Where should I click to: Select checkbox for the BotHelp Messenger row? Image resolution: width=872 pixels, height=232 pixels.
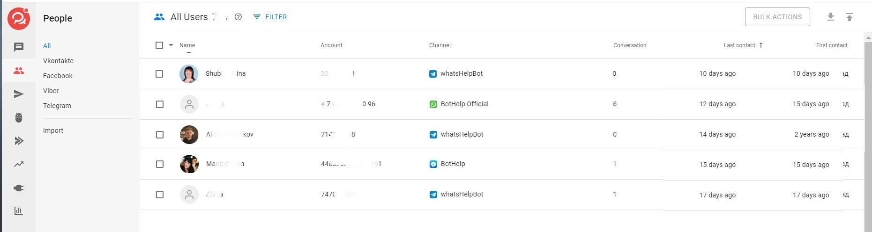(160, 164)
